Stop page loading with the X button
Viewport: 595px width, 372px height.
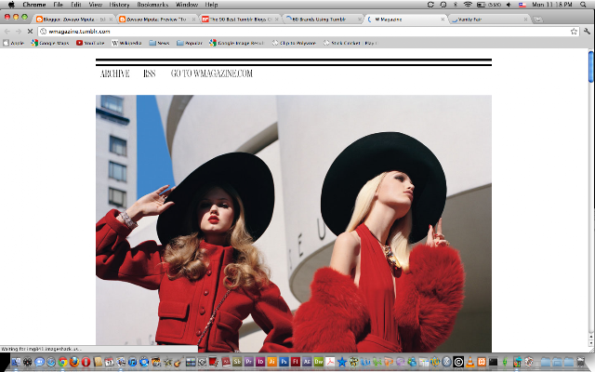point(30,32)
